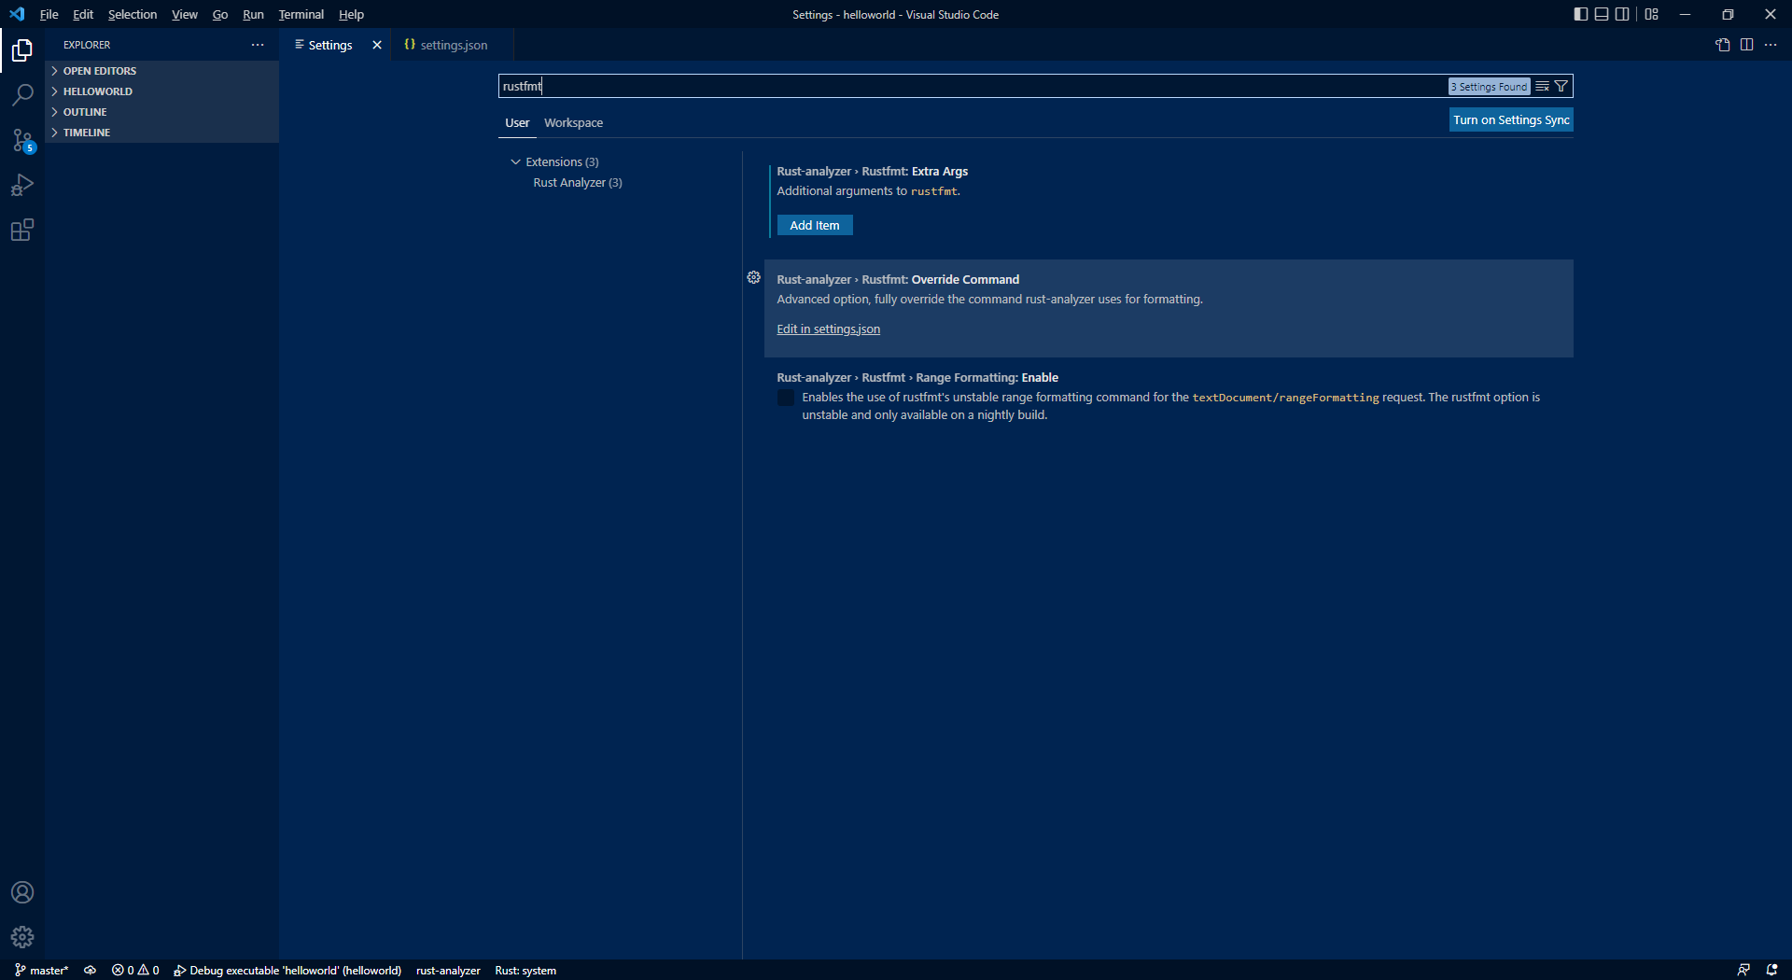This screenshot has height=980, width=1792.
Task: Click the master branch indicator in status bar
Action: click(42, 971)
